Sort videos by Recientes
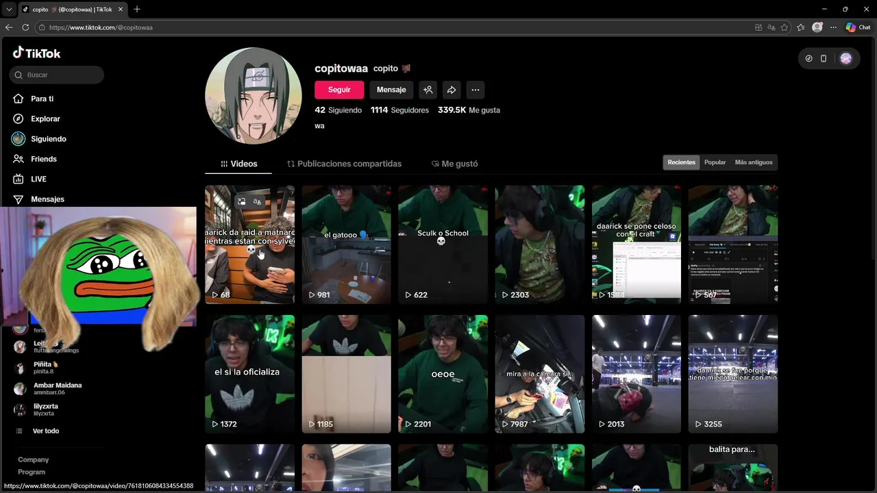Viewport: 877px width, 493px height. pos(681,162)
